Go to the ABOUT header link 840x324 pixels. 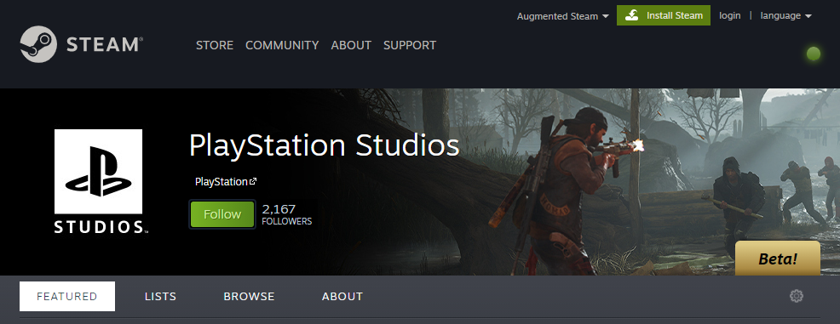click(351, 45)
